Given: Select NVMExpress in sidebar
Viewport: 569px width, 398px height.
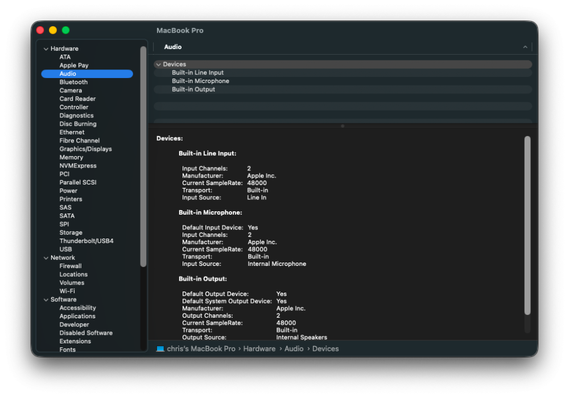Looking at the screenshot, I should [x=78, y=166].
